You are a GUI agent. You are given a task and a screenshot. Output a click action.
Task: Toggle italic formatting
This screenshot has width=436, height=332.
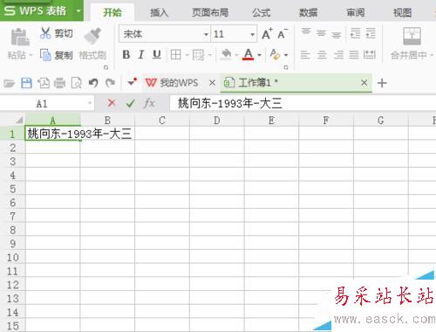(x=141, y=54)
